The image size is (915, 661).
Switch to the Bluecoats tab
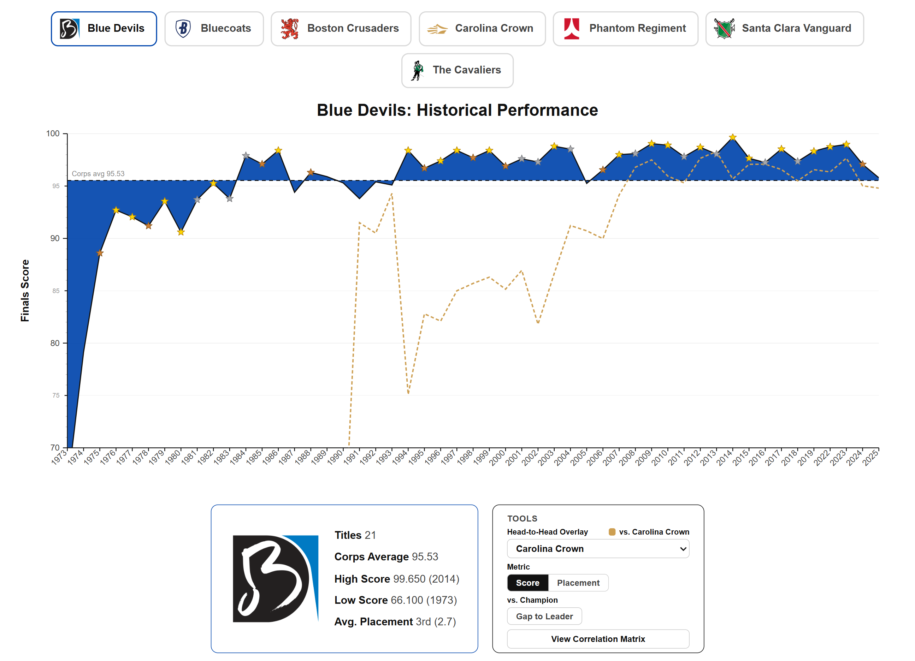[x=214, y=29]
